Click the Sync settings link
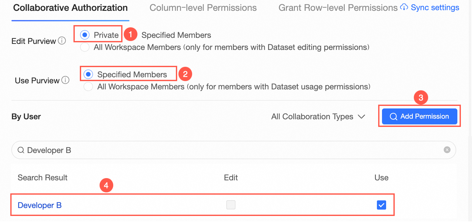This screenshot has width=472, height=222. coord(435,7)
